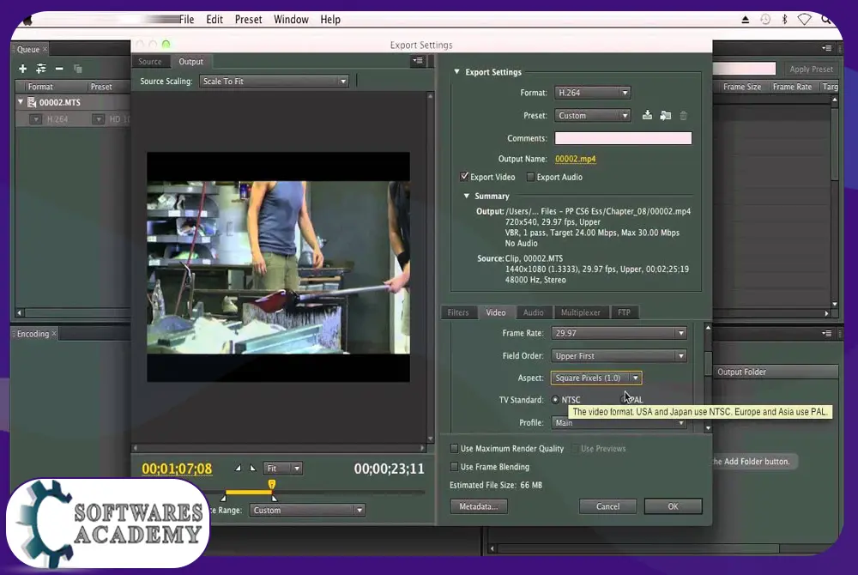Remove queue item with minus icon
Image resolution: width=858 pixels, height=575 pixels.
(x=59, y=69)
